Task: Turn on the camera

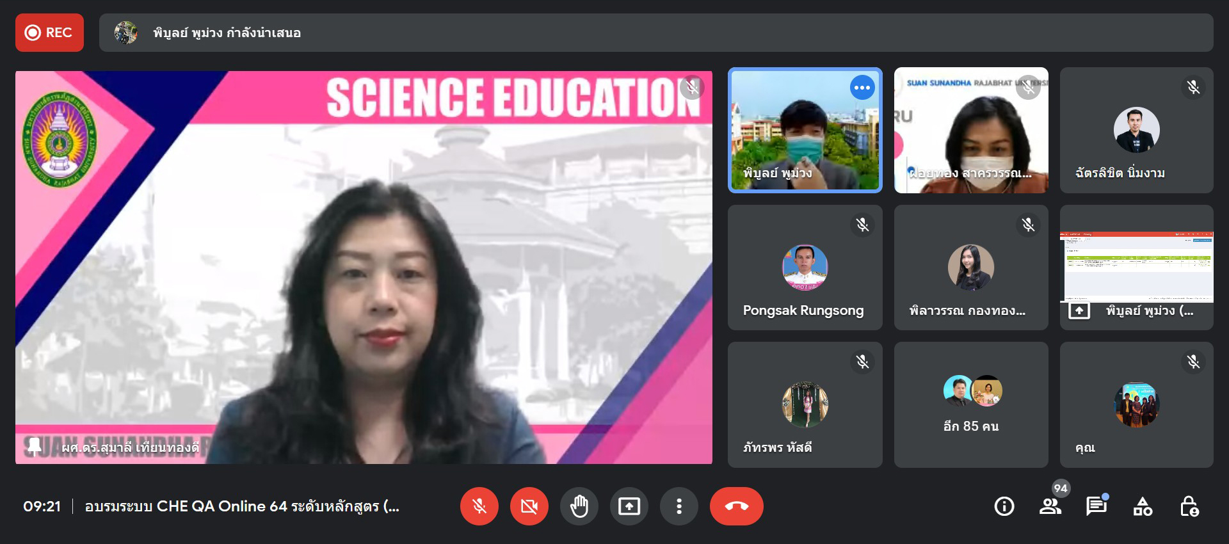Action: (529, 506)
